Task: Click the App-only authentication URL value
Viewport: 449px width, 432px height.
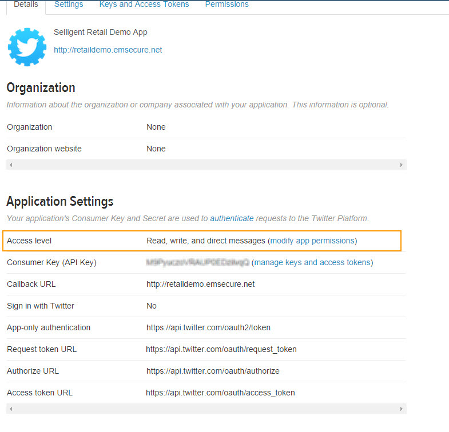Action: [x=208, y=327]
